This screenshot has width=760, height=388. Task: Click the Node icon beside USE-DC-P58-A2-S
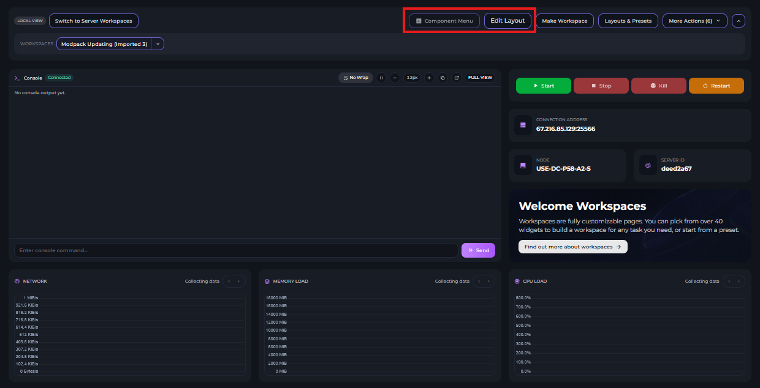click(523, 165)
